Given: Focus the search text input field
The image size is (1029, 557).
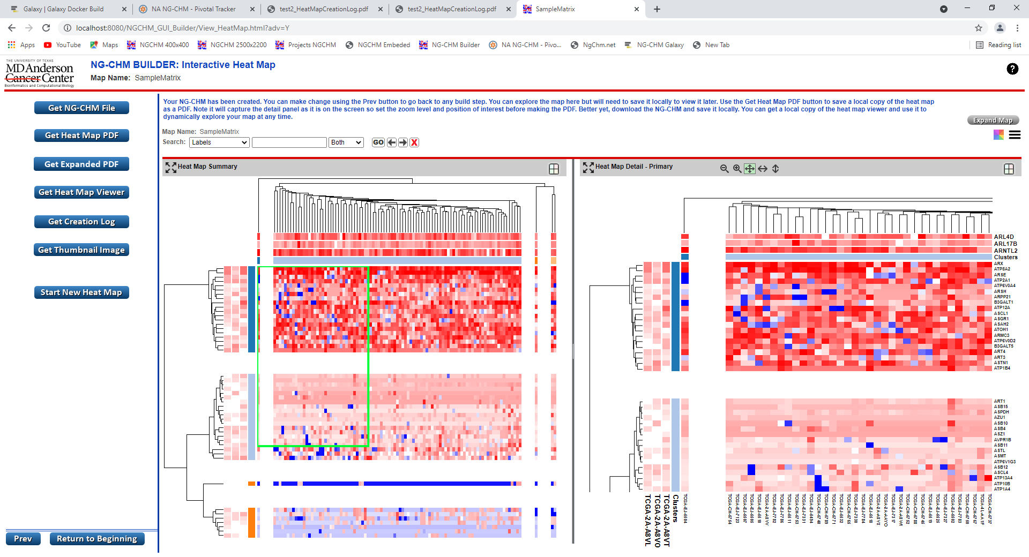Looking at the screenshot, I should point(289,142).
